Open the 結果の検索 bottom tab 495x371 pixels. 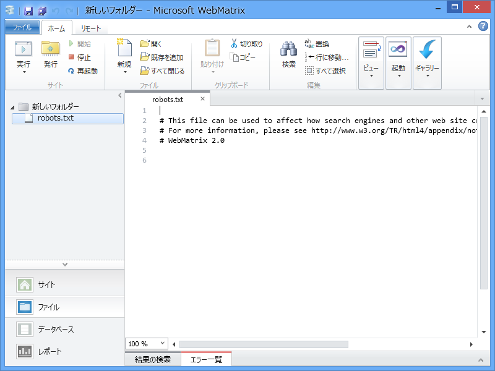153,359
